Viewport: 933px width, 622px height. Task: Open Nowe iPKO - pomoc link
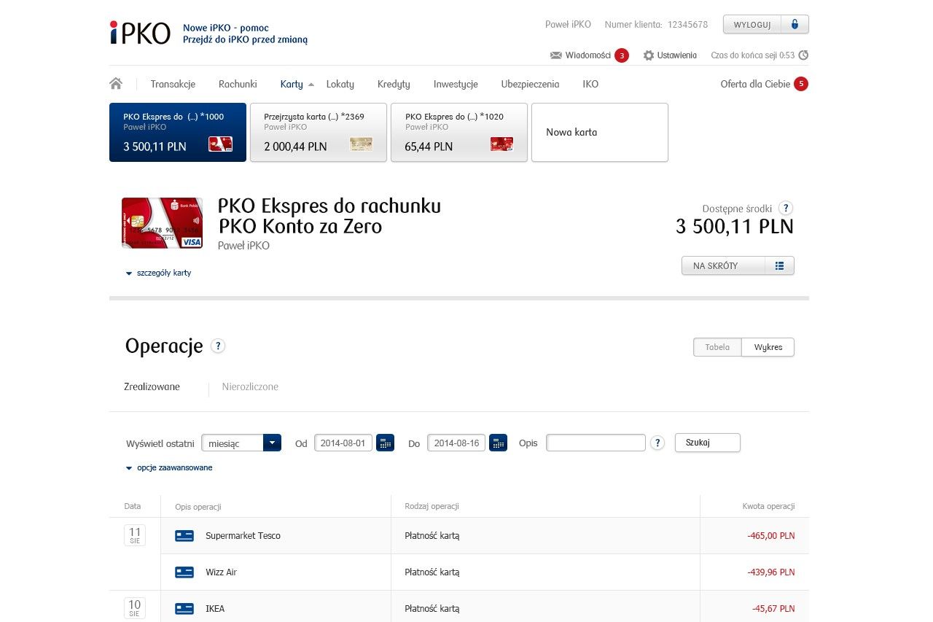pos(226,28)
